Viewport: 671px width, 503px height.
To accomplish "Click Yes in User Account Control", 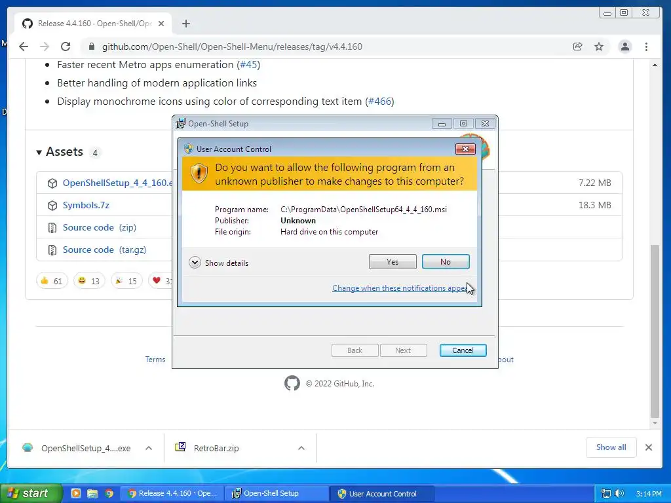I will [x=393, y=262].
